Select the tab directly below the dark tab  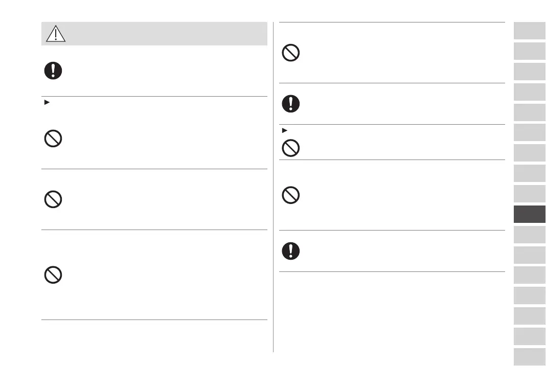[x=530, y=235]
